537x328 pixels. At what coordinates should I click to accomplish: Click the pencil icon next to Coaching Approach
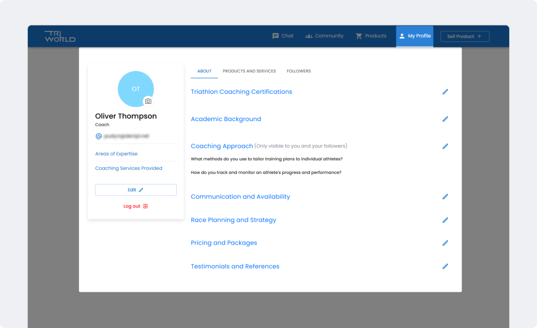445,146
